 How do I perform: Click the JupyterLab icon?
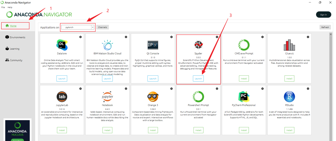pos(62,96)
